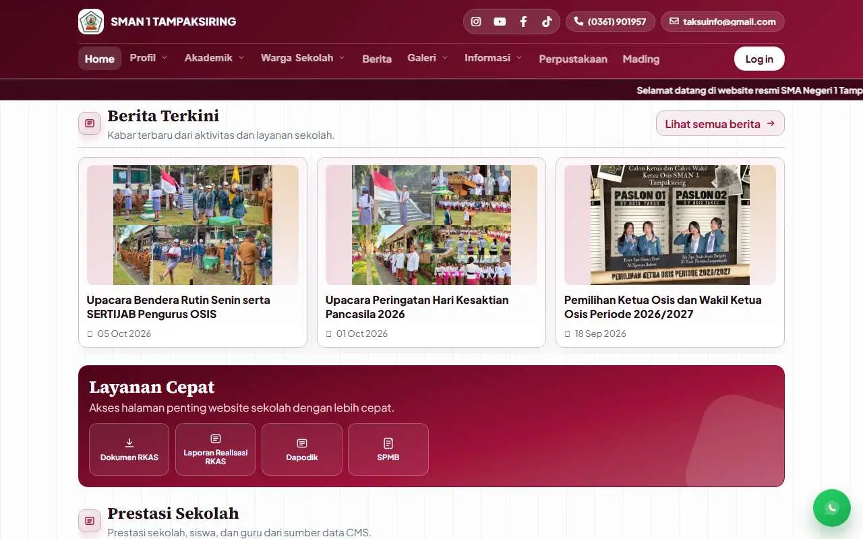Open the school's YouTube channel

coord(500,22)
